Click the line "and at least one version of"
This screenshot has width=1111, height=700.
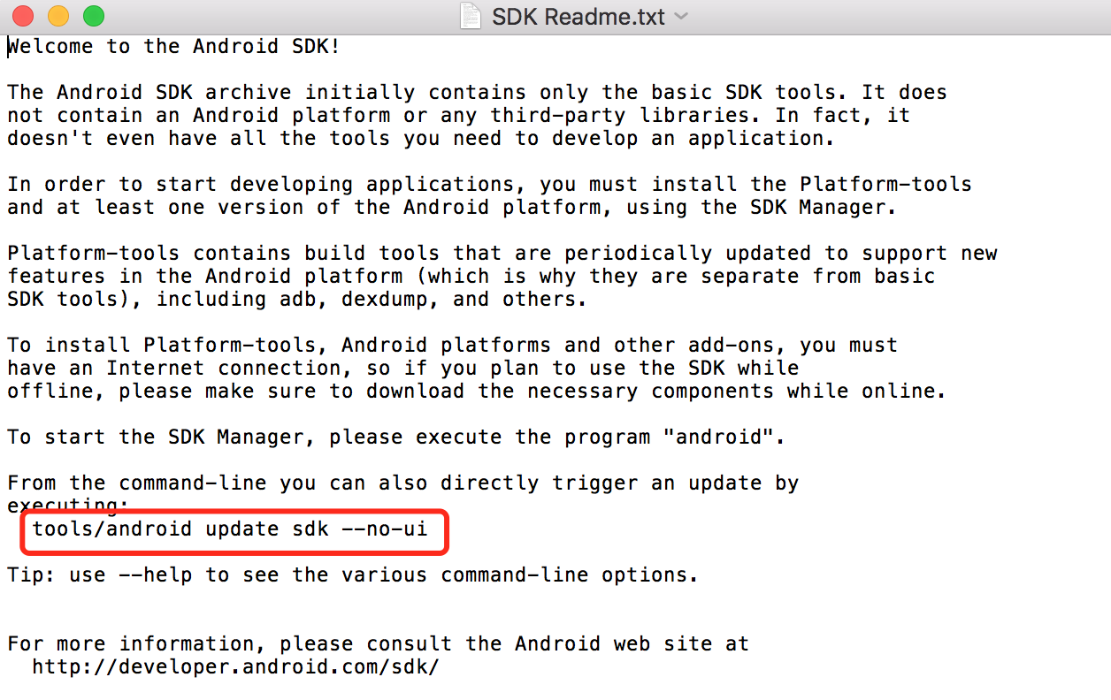[x=453, y=207]
